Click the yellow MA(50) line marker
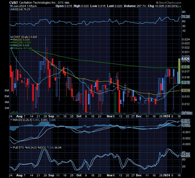 (x=11, y=40)
